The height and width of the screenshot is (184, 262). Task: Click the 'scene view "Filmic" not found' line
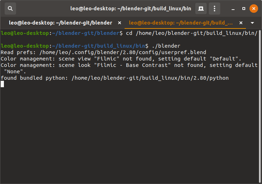121,59
